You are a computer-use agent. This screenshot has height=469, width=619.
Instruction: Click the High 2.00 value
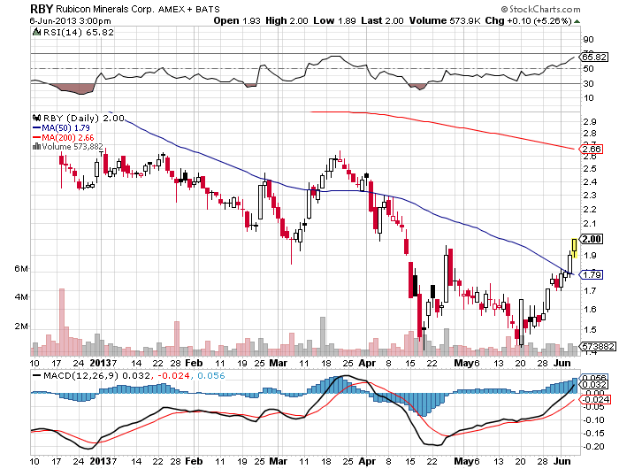pyautogui.click(x=287, y=20)
